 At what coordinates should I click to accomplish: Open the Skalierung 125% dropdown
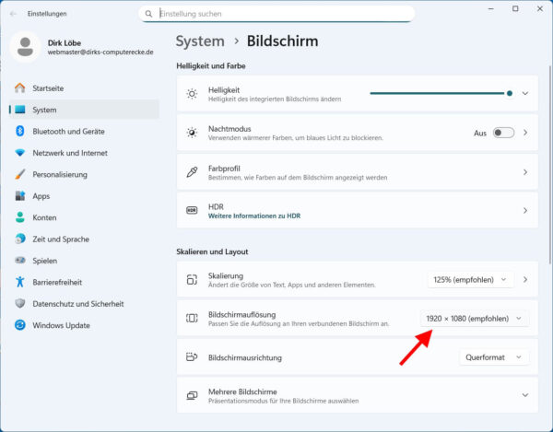coord(470,279)
